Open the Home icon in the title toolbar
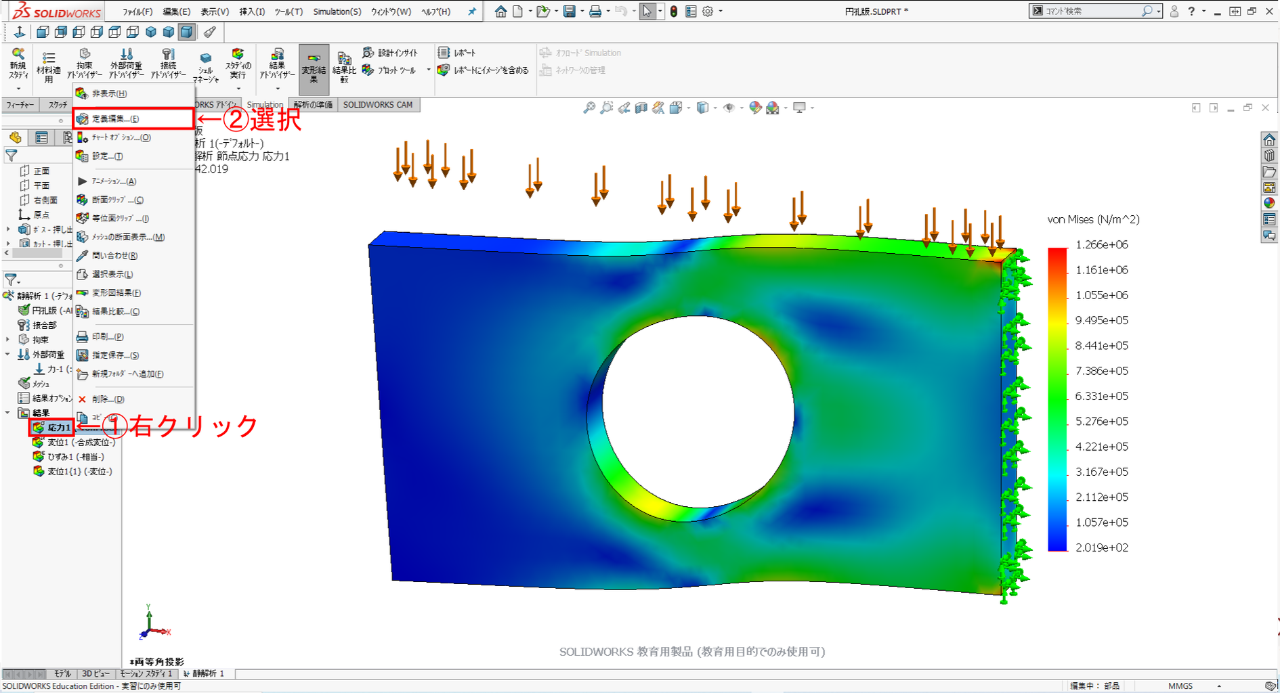This screenshot has height=693, width=1280. [x=500, y=12]
